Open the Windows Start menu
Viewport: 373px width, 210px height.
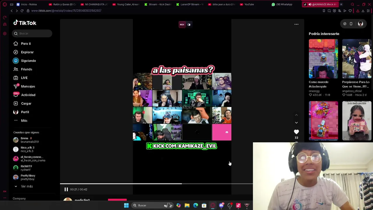(x=126, y=205)
